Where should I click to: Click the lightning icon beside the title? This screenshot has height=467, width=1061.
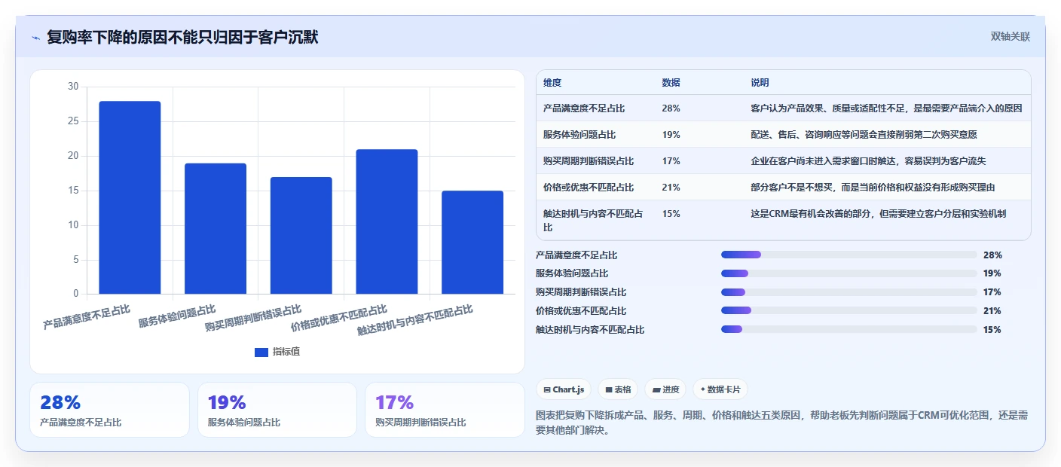point(35,38)
